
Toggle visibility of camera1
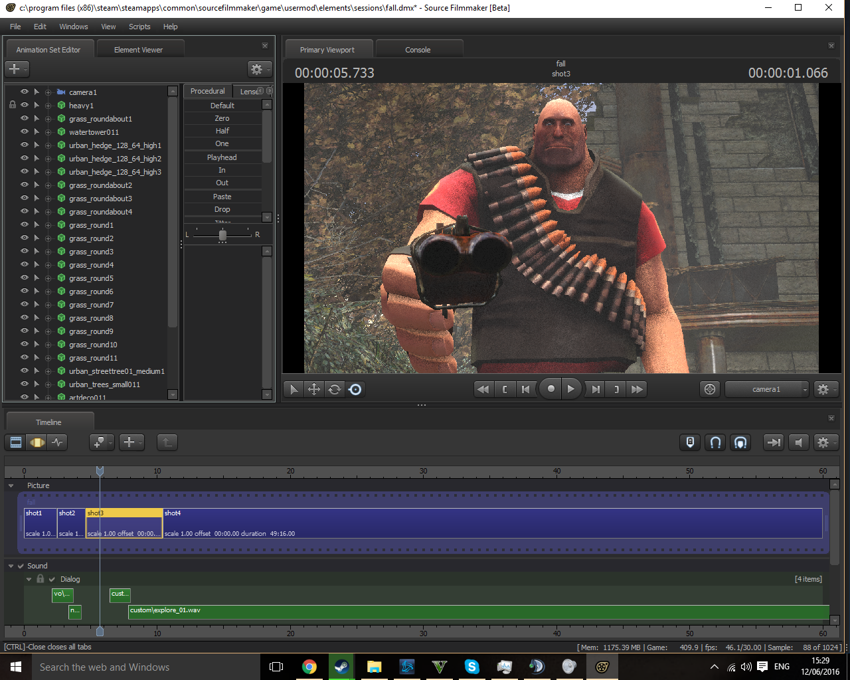click(25, 92)
